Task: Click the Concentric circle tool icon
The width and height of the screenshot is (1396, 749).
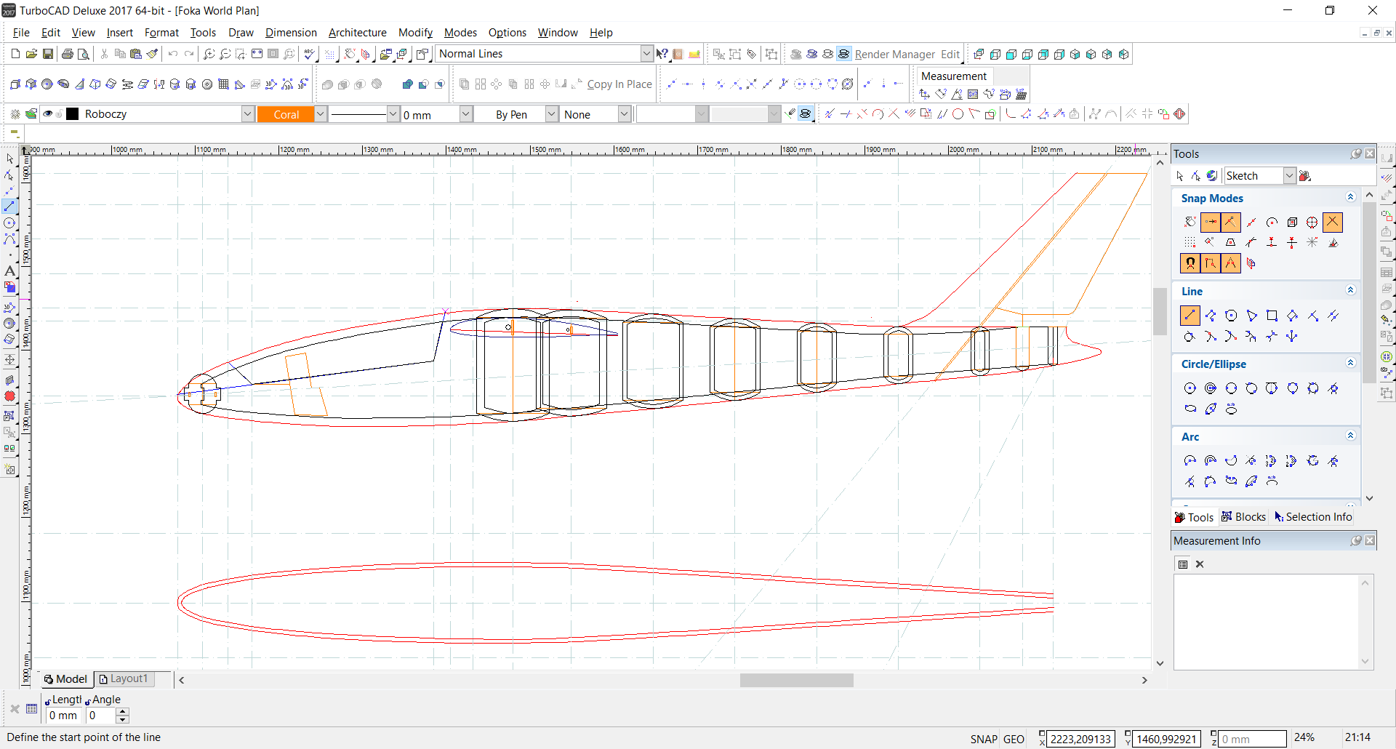Action: coord(1211,388)
